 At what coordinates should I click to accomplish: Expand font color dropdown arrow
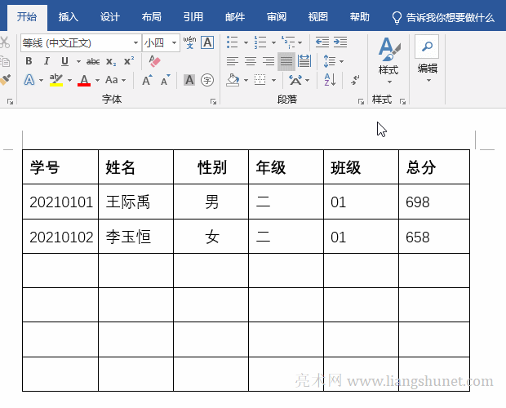97,80
